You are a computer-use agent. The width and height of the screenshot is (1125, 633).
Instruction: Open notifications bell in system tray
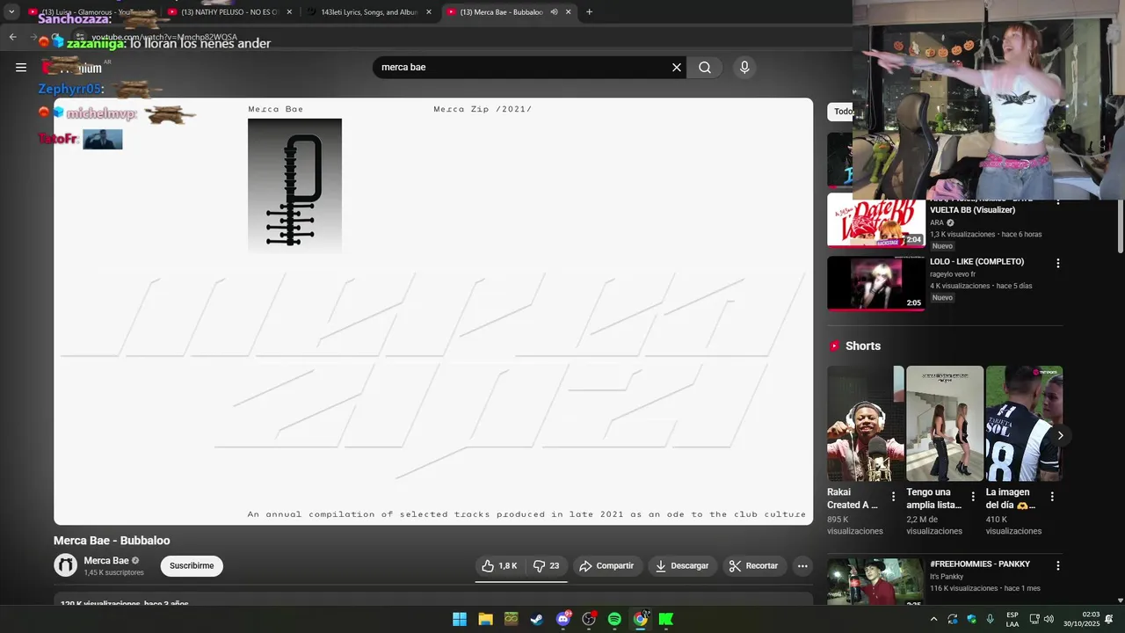point(1108,619)
